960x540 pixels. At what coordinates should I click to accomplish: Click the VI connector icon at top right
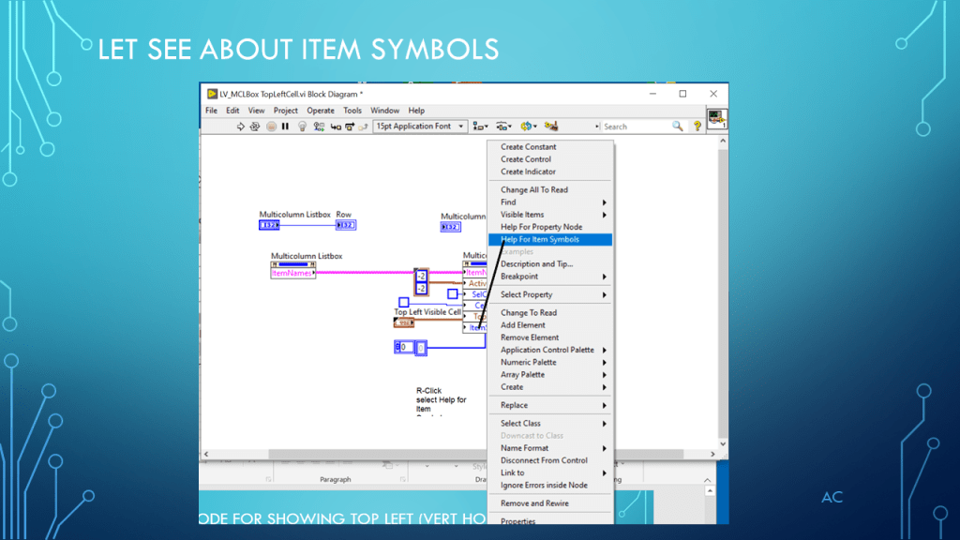717,117
